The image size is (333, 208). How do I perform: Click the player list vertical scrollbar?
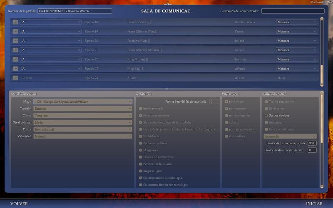(x=321, y=50)
